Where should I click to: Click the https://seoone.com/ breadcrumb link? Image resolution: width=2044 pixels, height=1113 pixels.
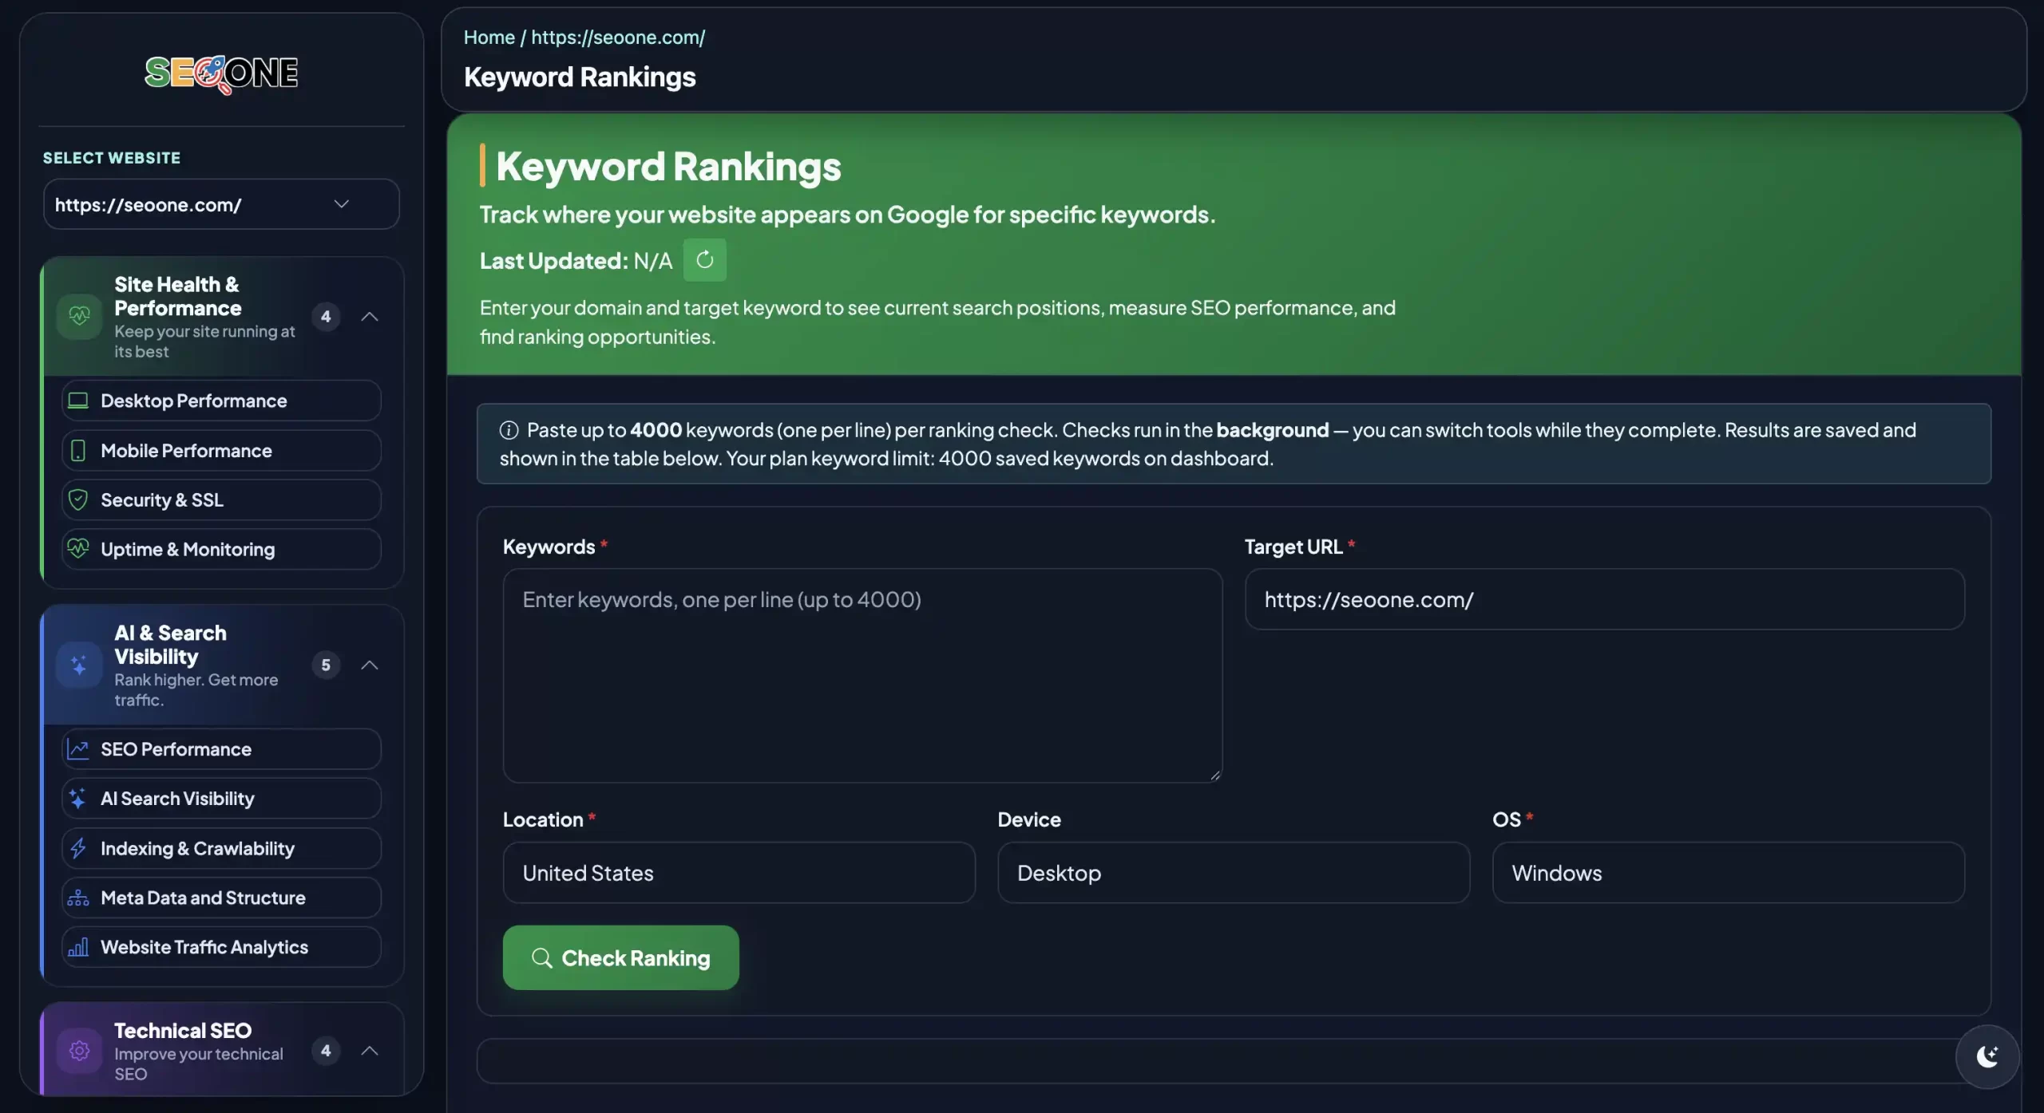(x=618, y=37)
